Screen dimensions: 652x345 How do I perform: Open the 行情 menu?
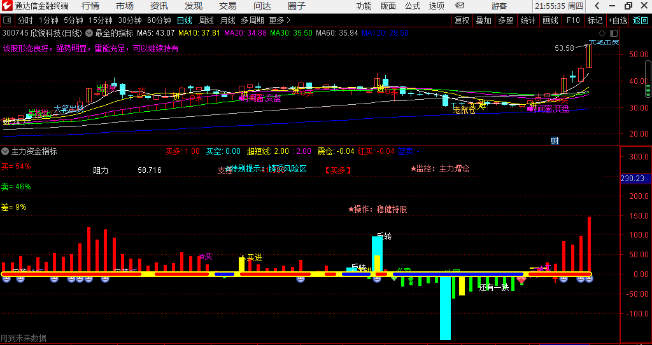tap(90, 6)
